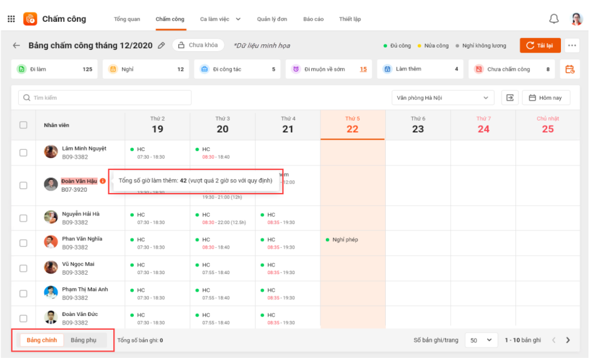591x361 pixels.
Task: Click the Nghỉ summary card
Action: pyautogui.click(x=146, y=69)
